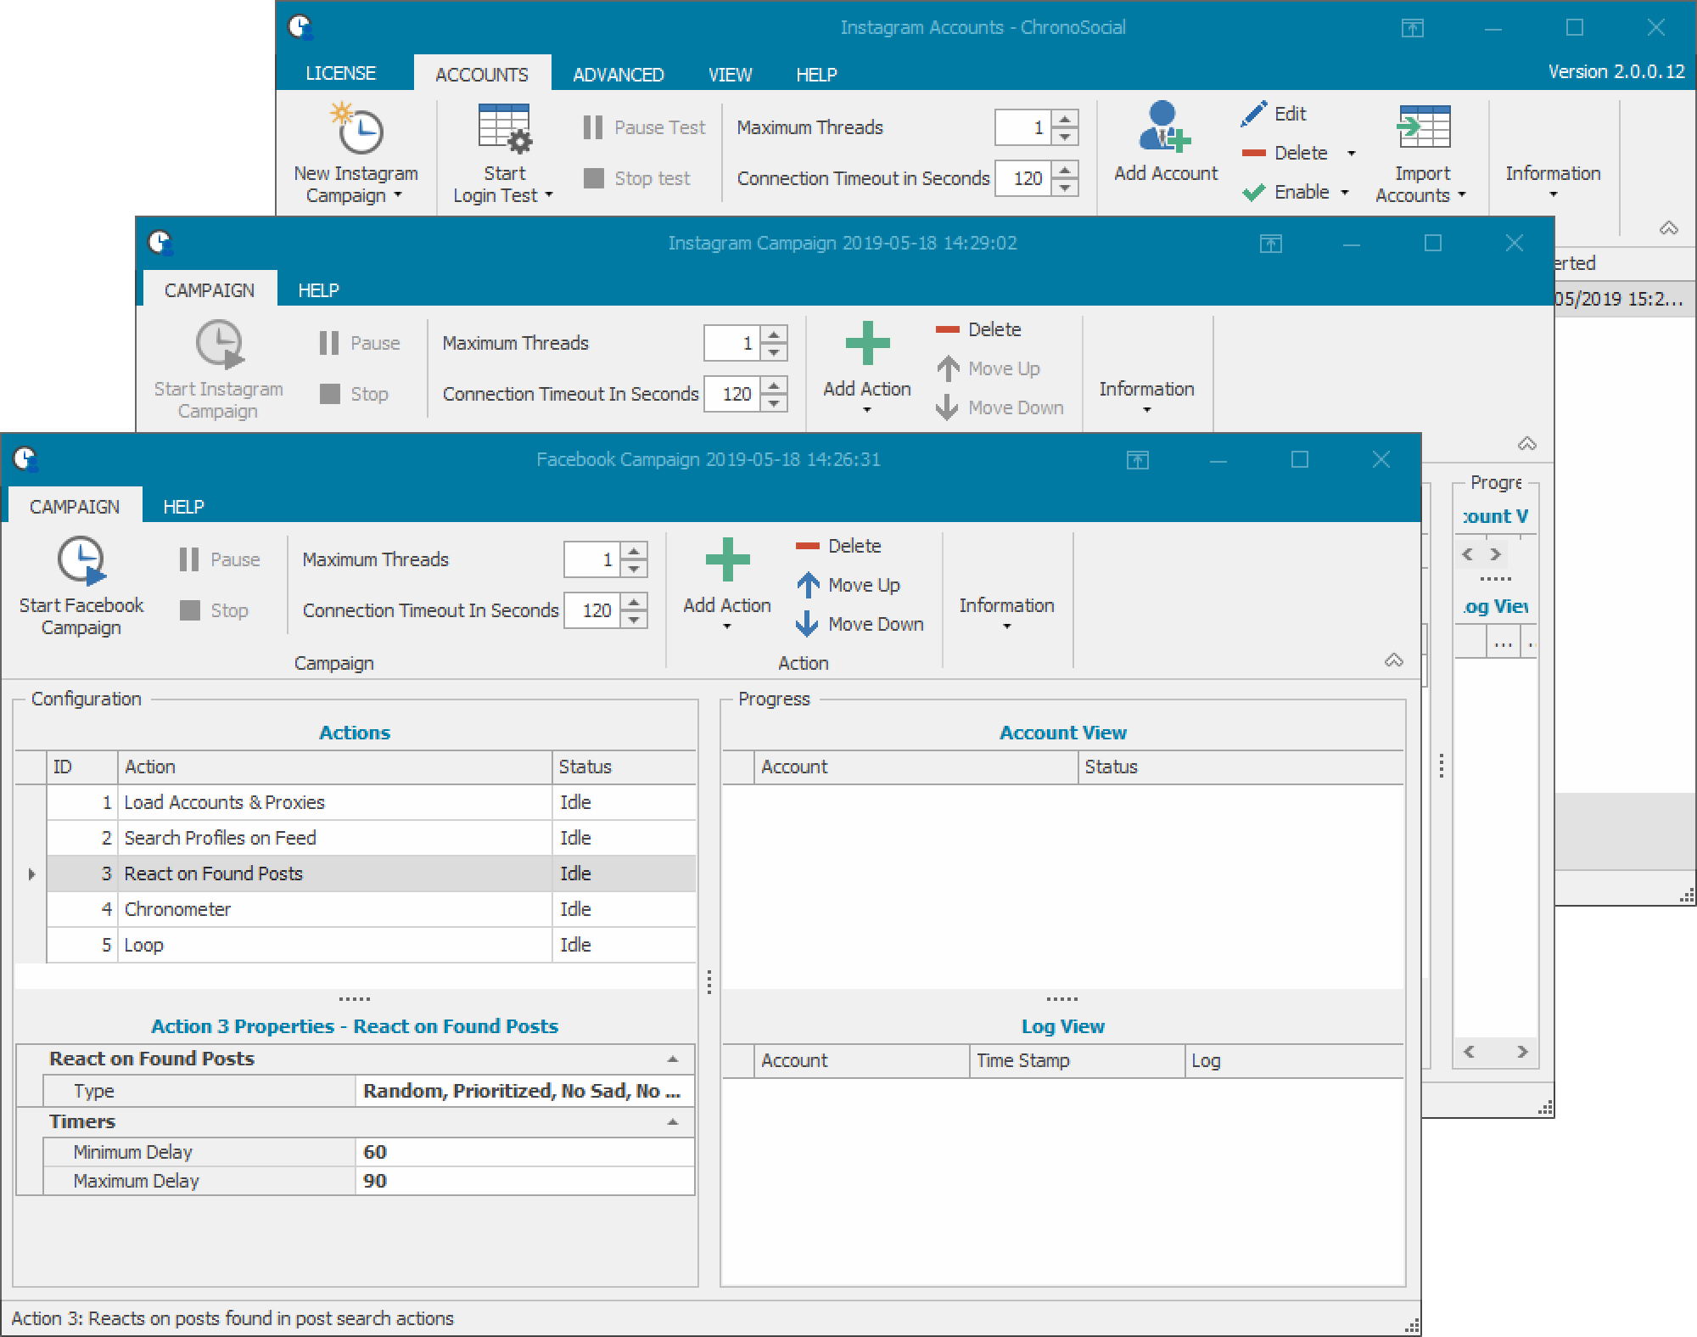
Task: Click Start Login Test icon
Action: 505,127
